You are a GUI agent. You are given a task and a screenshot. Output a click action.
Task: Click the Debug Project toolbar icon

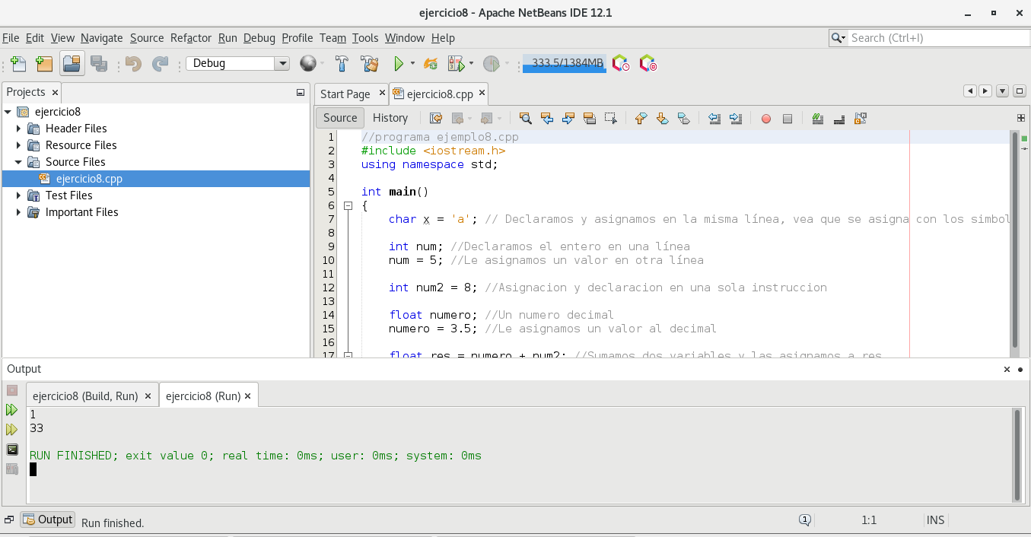pos(456,64)
